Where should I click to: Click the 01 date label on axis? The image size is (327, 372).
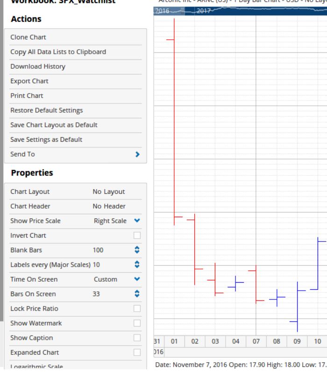pyautogui.click(x=174, y=342)
